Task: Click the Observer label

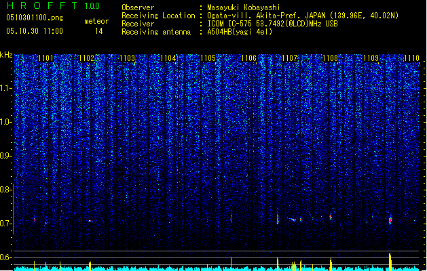Action: click(138, 7)
